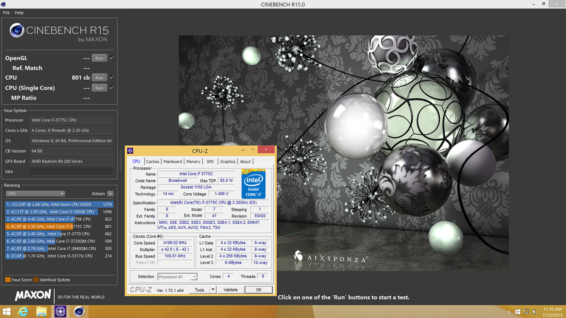
Task: Close the CPU-Z window
Action: pyautogui.click(x=266, y=150)
